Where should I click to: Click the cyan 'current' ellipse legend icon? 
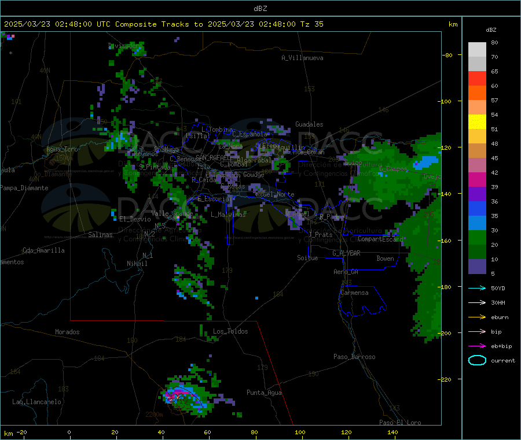point(477,360)
